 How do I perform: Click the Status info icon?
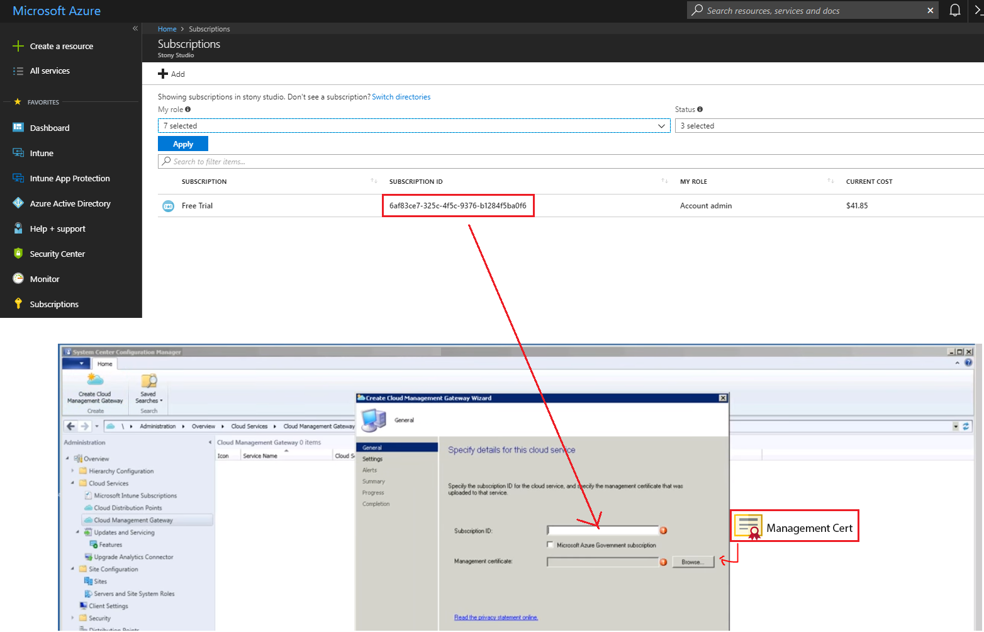point(700,110)
